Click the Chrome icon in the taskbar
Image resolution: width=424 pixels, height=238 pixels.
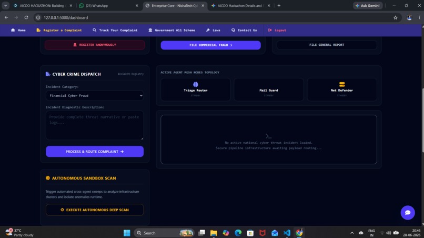click(x=299, y=233)
